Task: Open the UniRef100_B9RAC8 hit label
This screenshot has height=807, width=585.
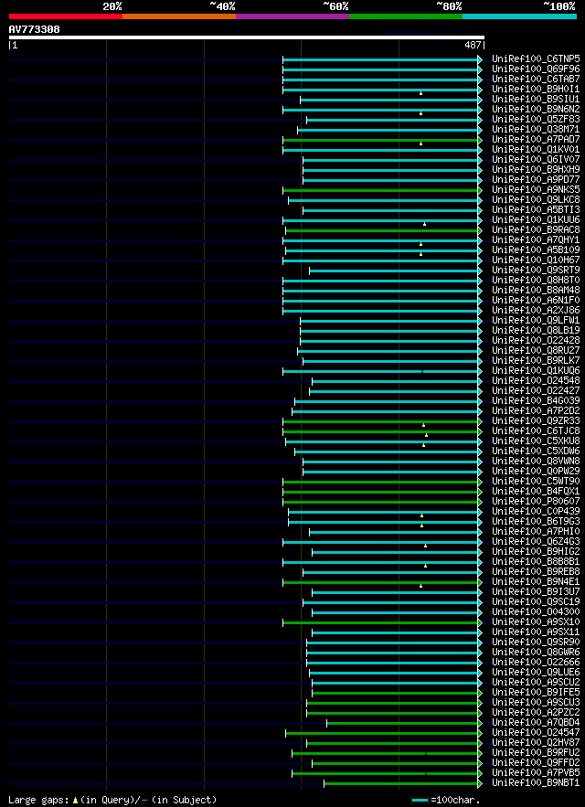Action: 536,230
